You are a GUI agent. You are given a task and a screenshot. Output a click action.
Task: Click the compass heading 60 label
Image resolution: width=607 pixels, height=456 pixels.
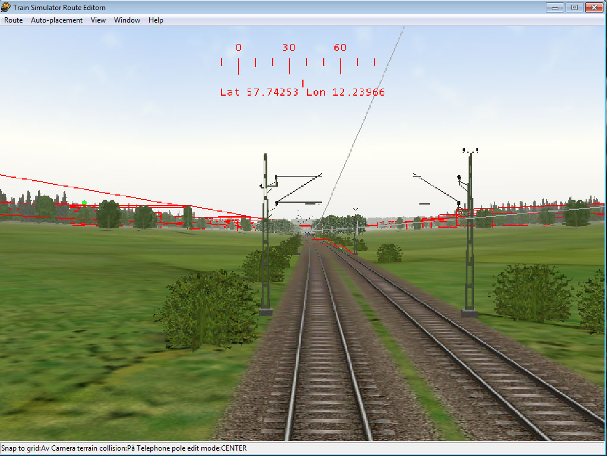(x=340, y=48)
